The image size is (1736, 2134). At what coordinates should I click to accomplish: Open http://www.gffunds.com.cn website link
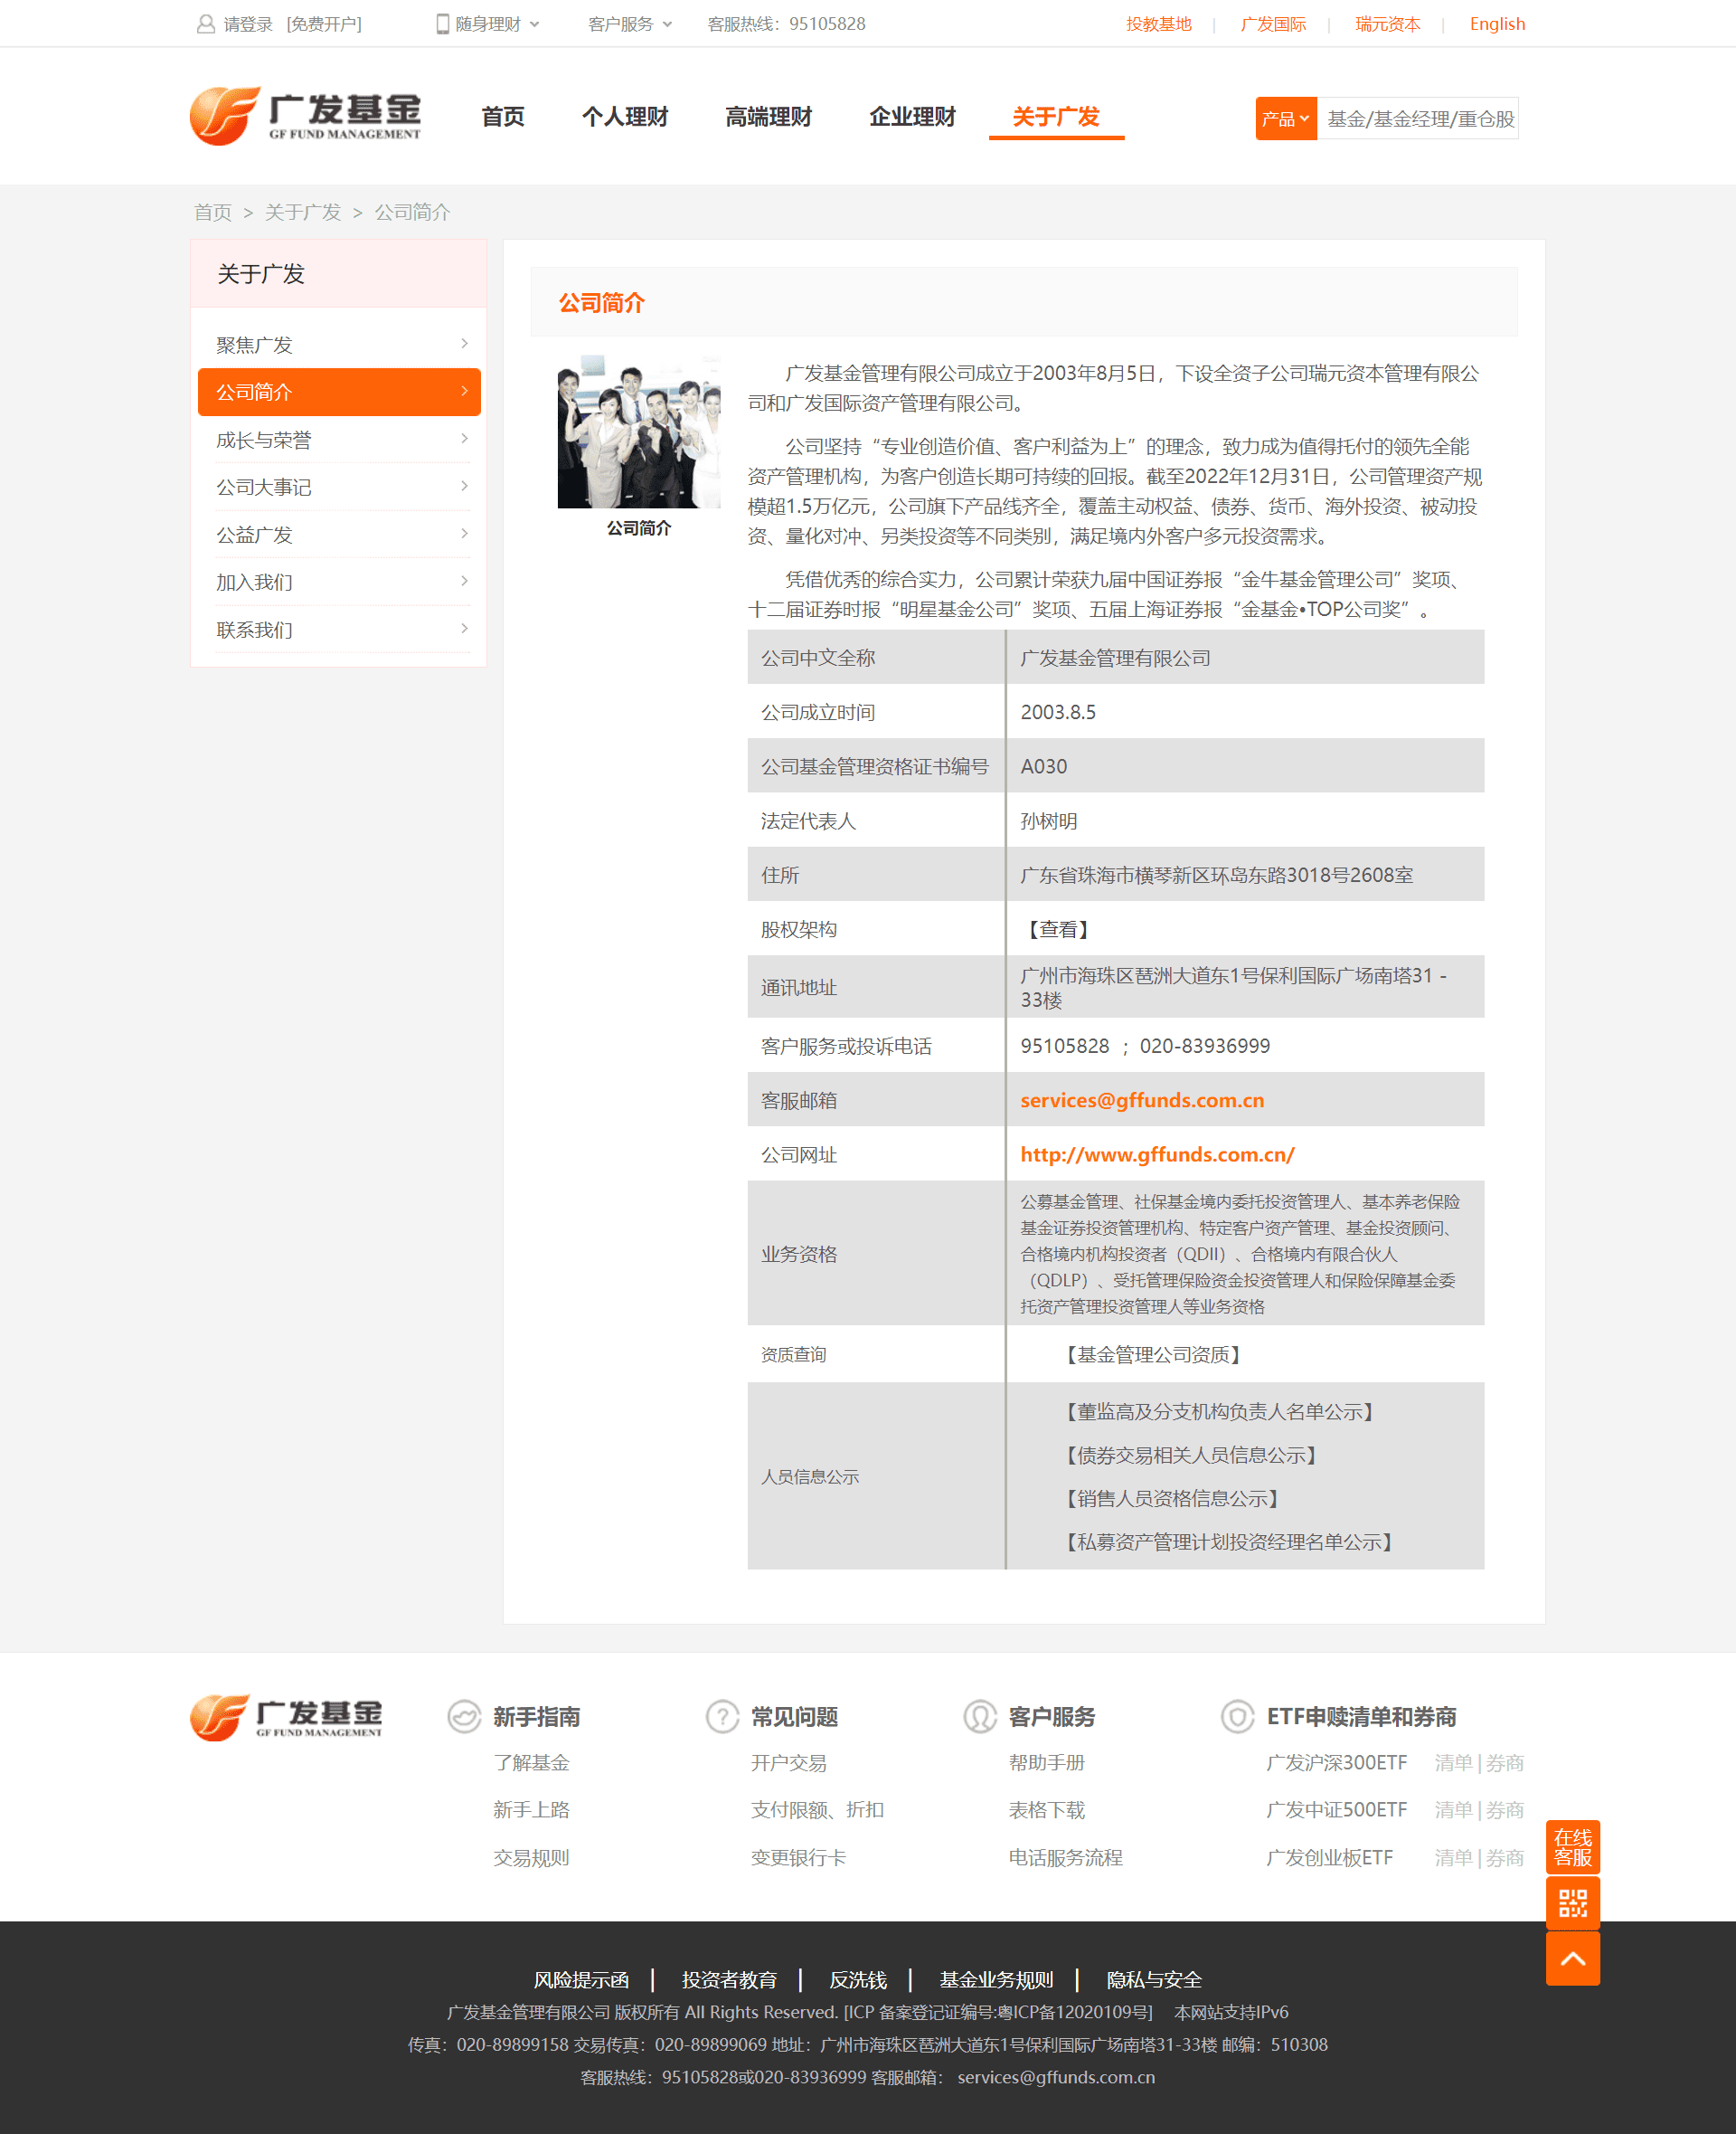click(x=1167, y=1152)
